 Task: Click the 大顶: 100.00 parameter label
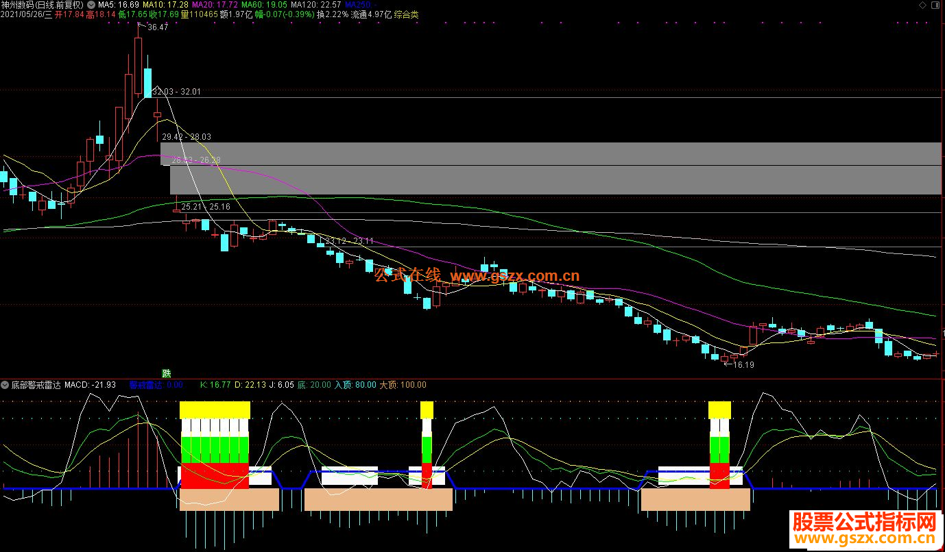403,385
